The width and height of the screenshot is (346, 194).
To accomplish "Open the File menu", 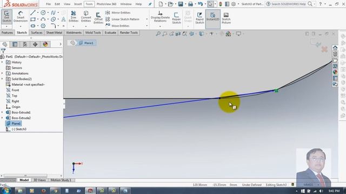I will click(48, 4).
